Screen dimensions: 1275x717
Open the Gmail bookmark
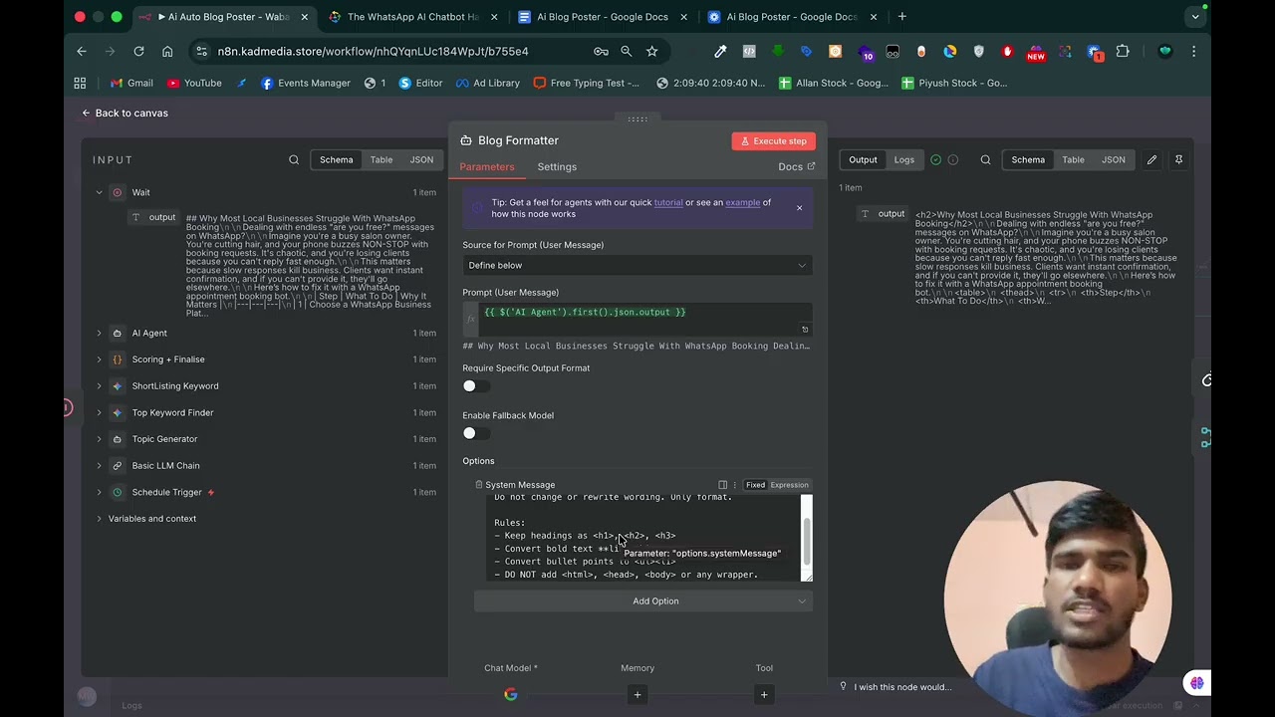pos(131,83)
